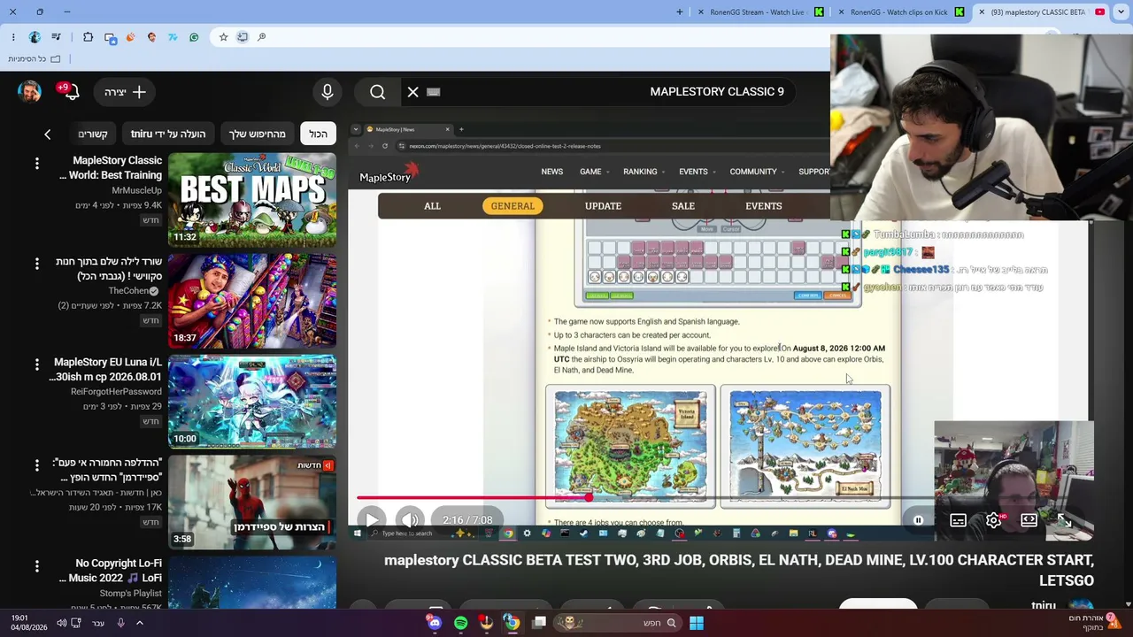
Task: Open options for TheCohen video
Action: 37,264
